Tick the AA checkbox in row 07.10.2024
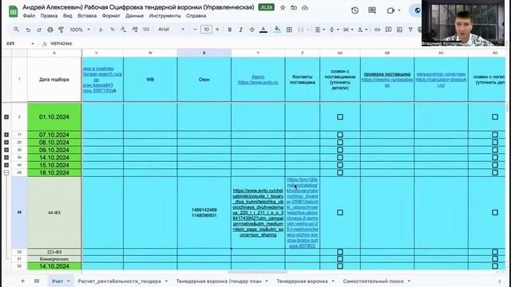Viewport: 511px width, 287px height. pyautogui.click(x=340, y=135)
